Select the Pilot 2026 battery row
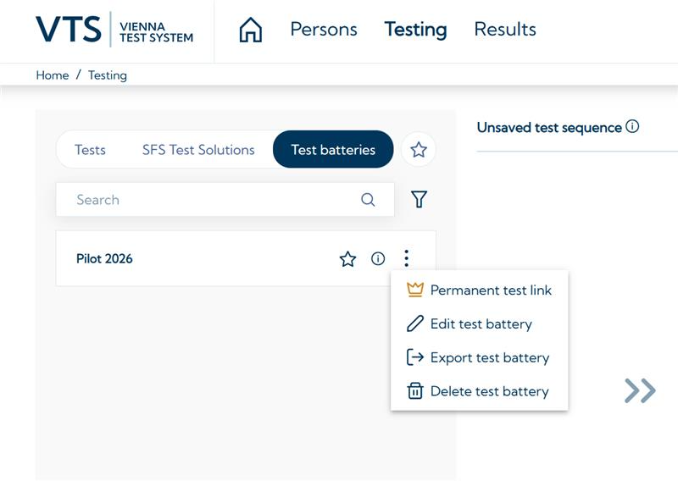The height and width of the screenshot is (481, 678). pyautogui.click(x=246, y=258)
